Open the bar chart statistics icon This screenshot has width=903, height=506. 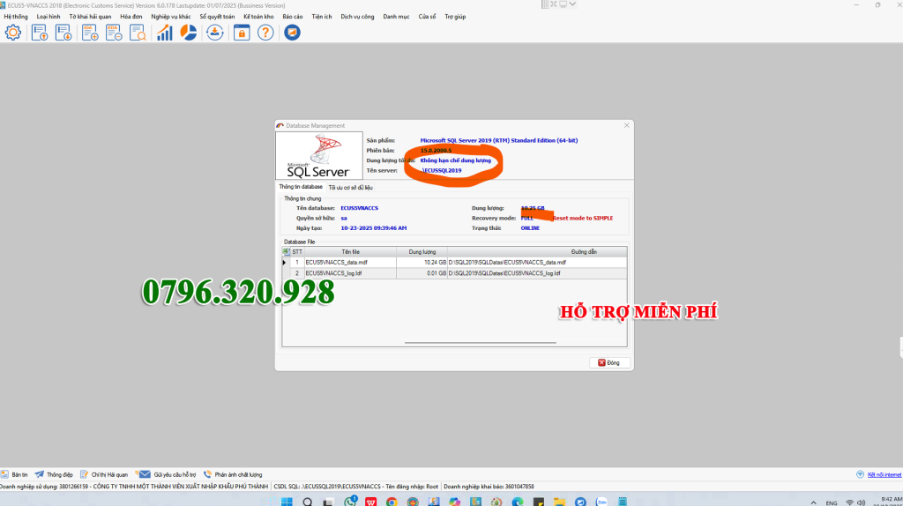pos(165,33)
